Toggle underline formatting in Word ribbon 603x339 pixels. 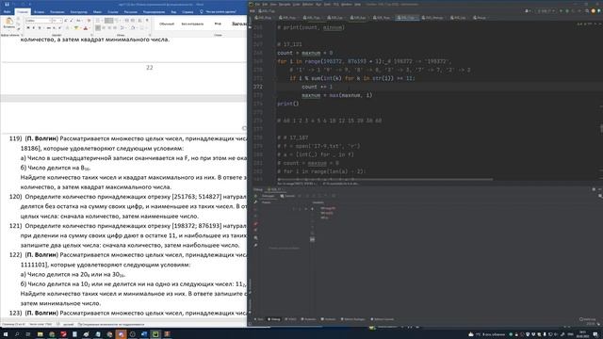tap(39, 28)
